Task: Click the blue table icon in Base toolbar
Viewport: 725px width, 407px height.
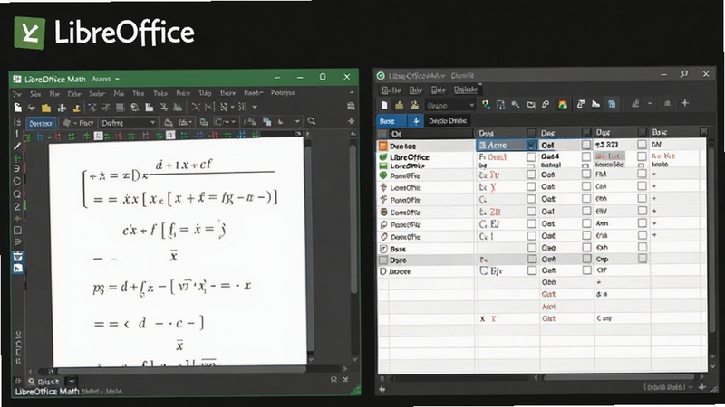Action: coord(613,104)
